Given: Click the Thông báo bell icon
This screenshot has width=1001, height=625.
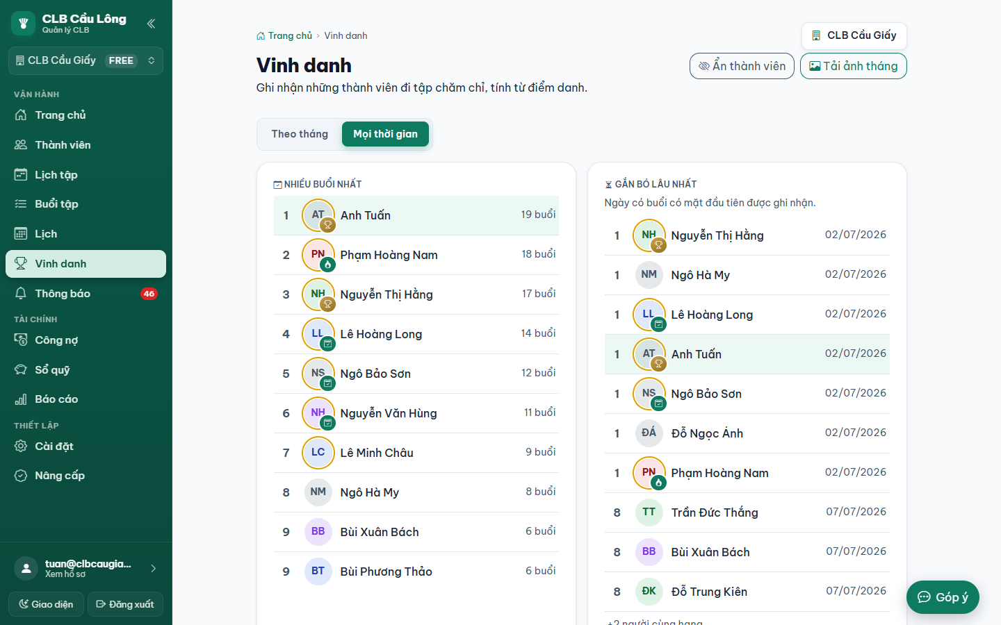Looking at the screenshot, I should pyautogui.click(x=21, y=294).
